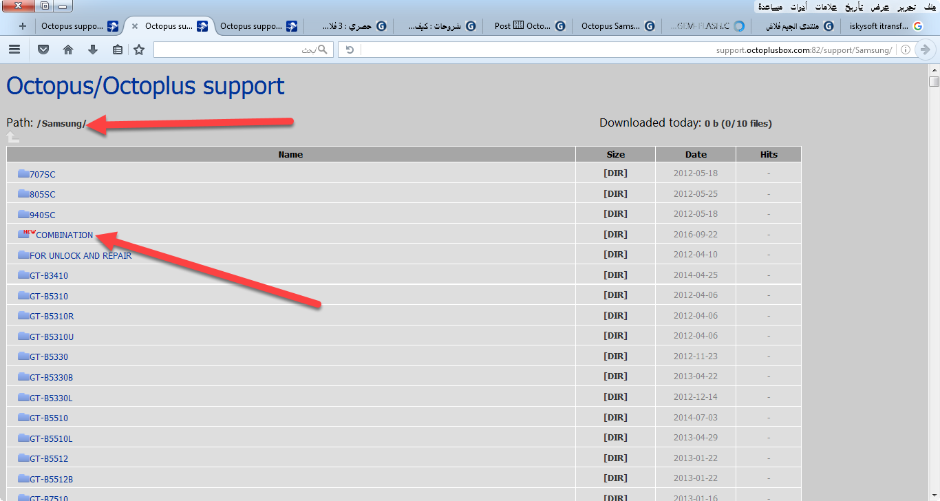The image size is (940, 501).
Task: Click the Pocket save icon
Action: 43,50
